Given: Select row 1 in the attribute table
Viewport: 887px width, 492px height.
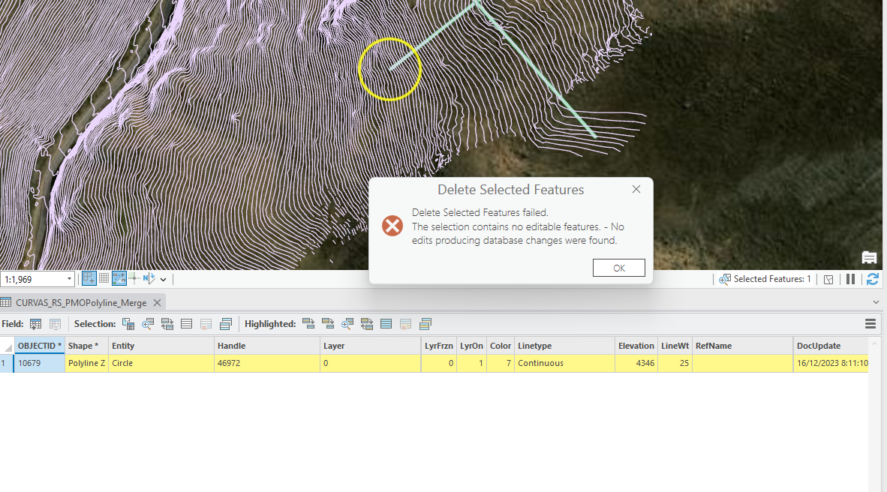Looking at the screenshot, I should tap(5, 363).
